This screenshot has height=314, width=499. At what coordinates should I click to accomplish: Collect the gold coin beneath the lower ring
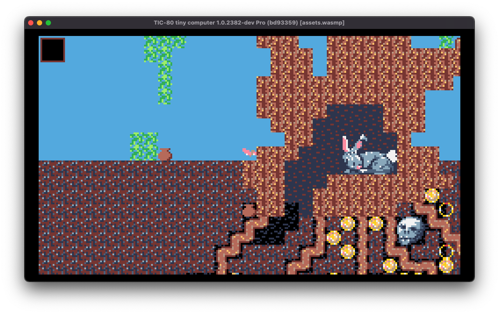(446, 265)
